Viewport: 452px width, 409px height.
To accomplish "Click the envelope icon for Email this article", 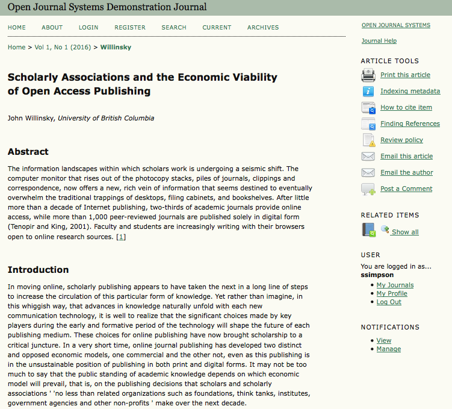I will point(368,157).
